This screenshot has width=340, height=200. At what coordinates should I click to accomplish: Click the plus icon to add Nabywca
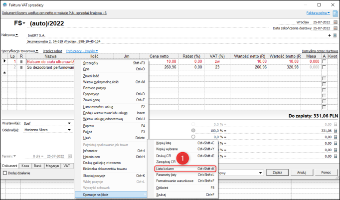329,35
